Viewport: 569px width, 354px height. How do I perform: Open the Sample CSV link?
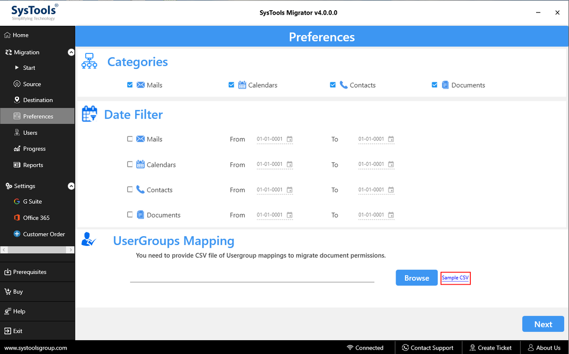point(455,278)
